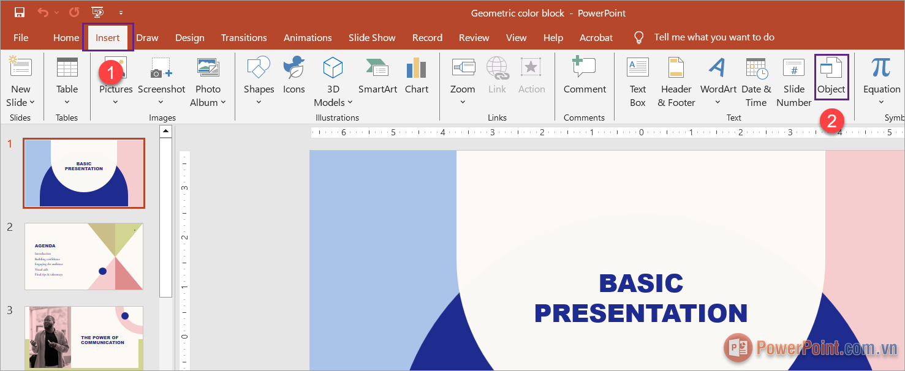Switch to the Home tab
Viewport: 905px width, 371px height.
point(66,37)
